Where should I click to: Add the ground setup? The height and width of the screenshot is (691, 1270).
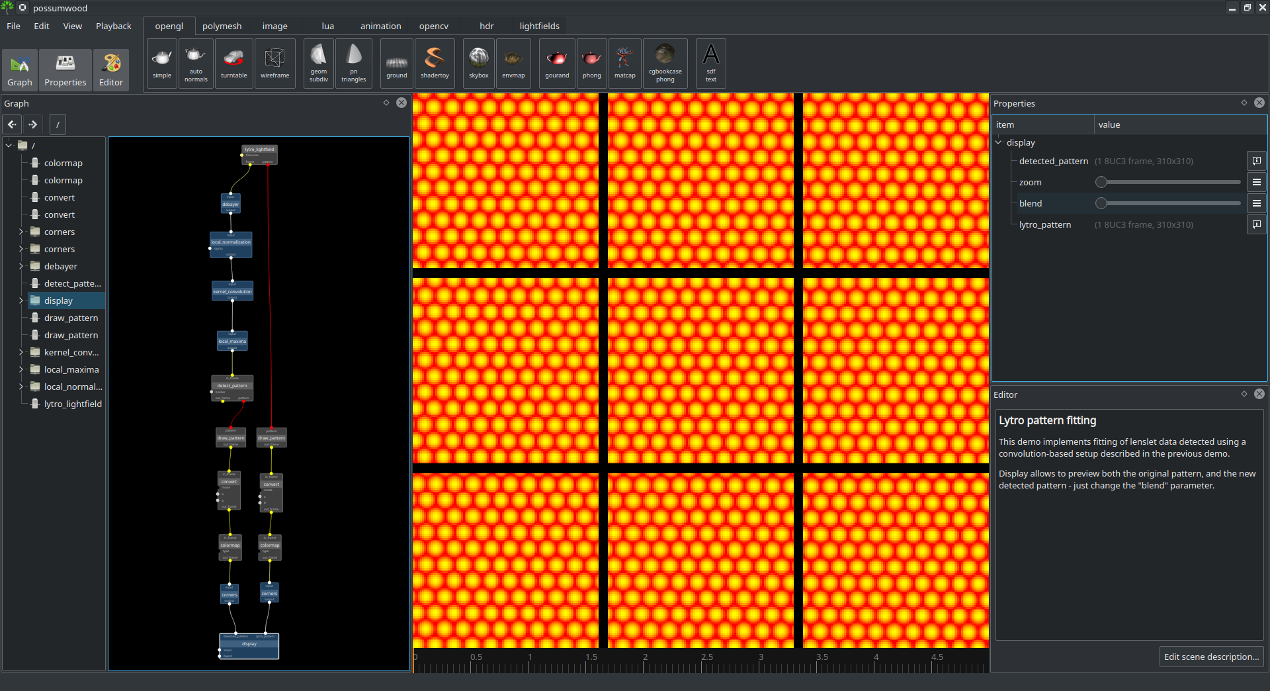coord(397,64)
